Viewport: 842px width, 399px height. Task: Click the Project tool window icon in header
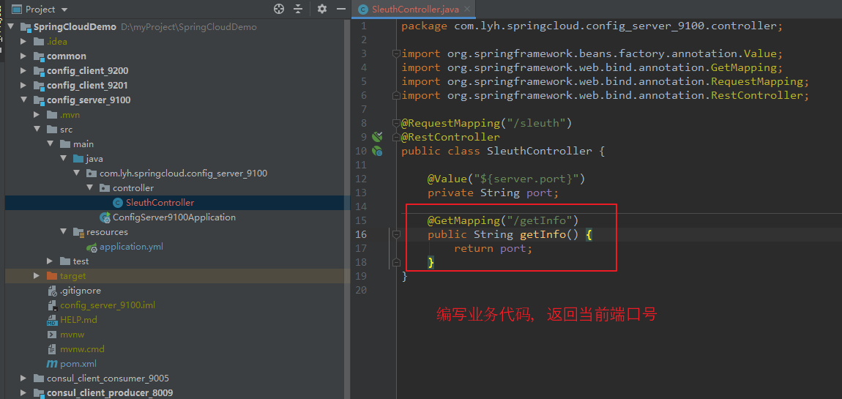pyautogui.click(x=17, y=9)
